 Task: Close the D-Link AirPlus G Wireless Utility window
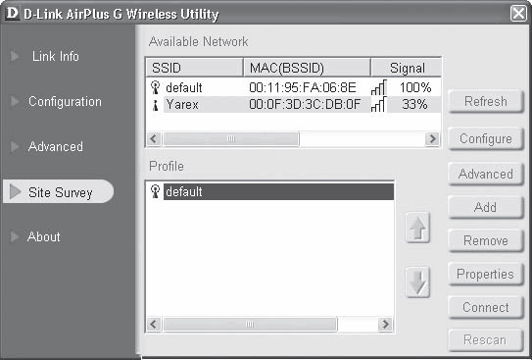click(518, 14)
